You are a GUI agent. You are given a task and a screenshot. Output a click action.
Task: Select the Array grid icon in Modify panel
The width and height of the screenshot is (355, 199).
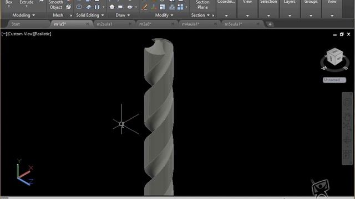pyautogui.click(x=180, y=7)
